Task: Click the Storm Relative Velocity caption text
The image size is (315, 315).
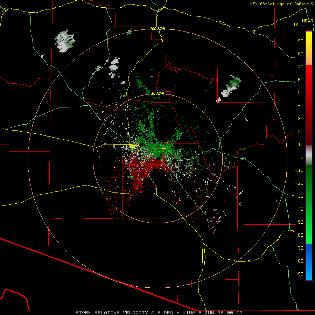Action: pyautogui.click(x=159, y=313)
